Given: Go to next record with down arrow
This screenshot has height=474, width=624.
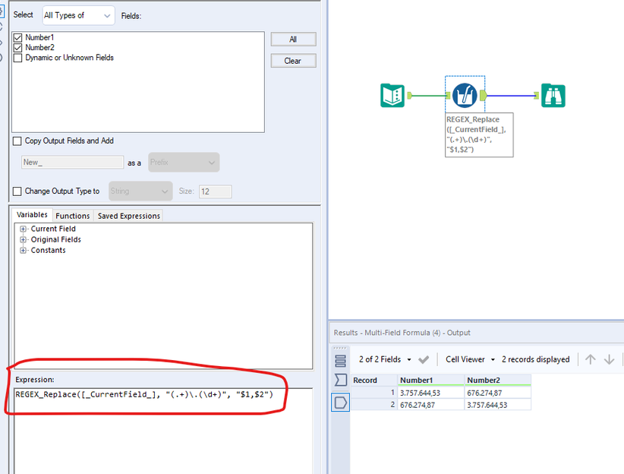Looking at the screenshot, I should (609, 359).
